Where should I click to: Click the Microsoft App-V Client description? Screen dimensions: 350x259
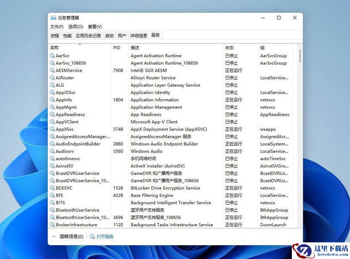pyautogui.click(x=154, y=122)
